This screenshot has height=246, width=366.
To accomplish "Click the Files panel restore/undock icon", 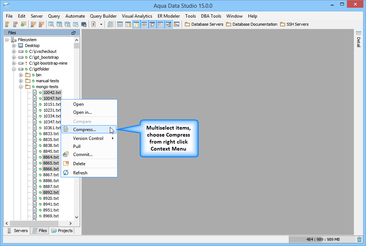I will click(x=73, y=33).
